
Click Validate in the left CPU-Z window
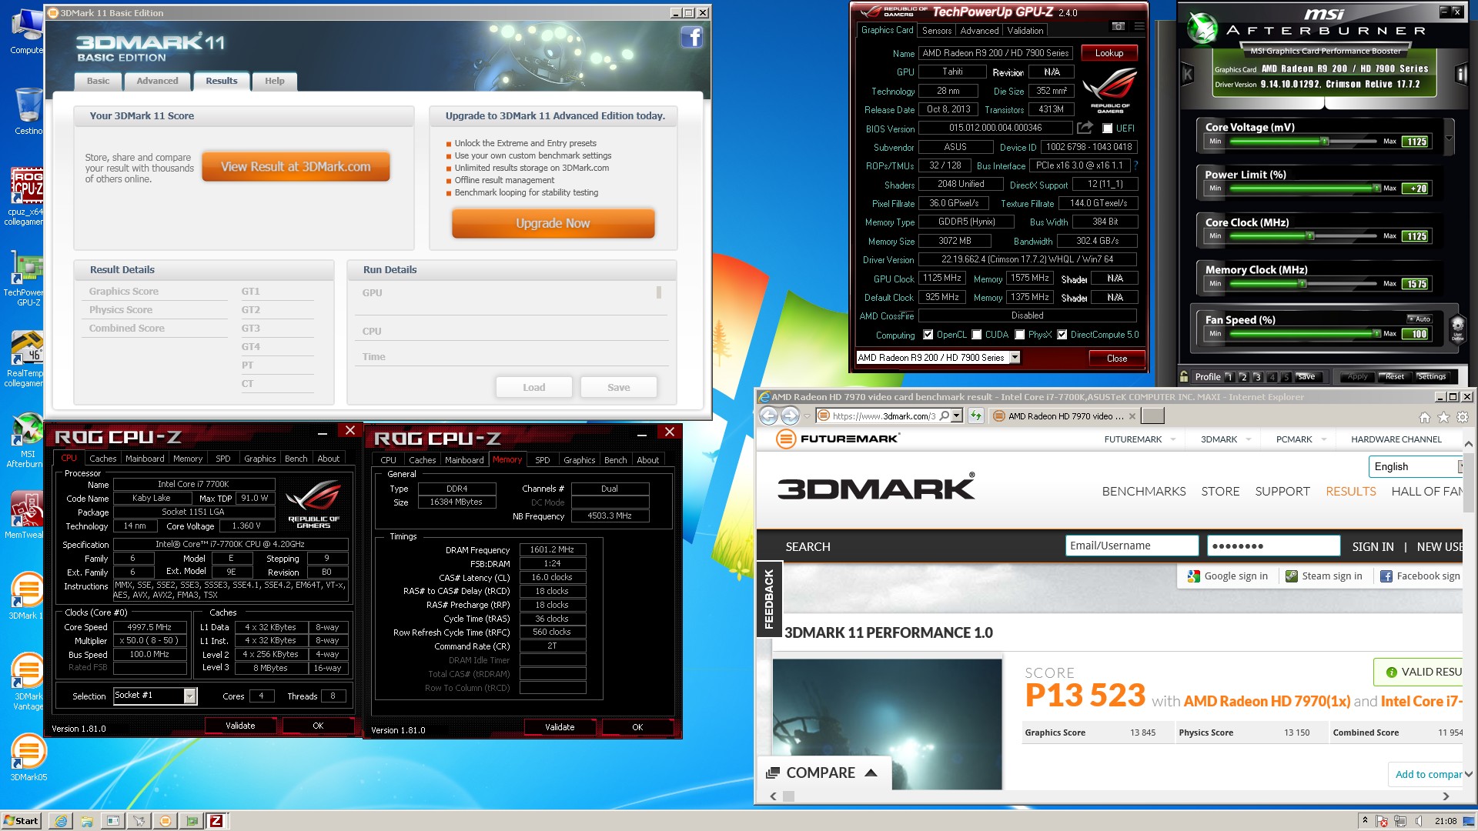[240, 726]
